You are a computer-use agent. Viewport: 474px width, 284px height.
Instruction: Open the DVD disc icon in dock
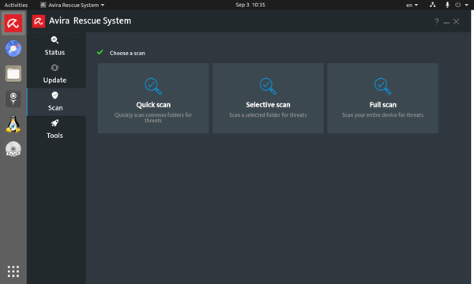pos(13,149)
